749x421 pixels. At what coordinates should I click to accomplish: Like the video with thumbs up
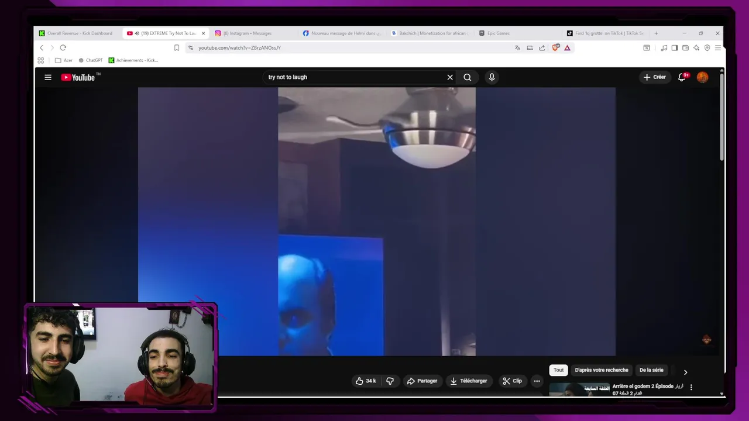tap(366, 381)
